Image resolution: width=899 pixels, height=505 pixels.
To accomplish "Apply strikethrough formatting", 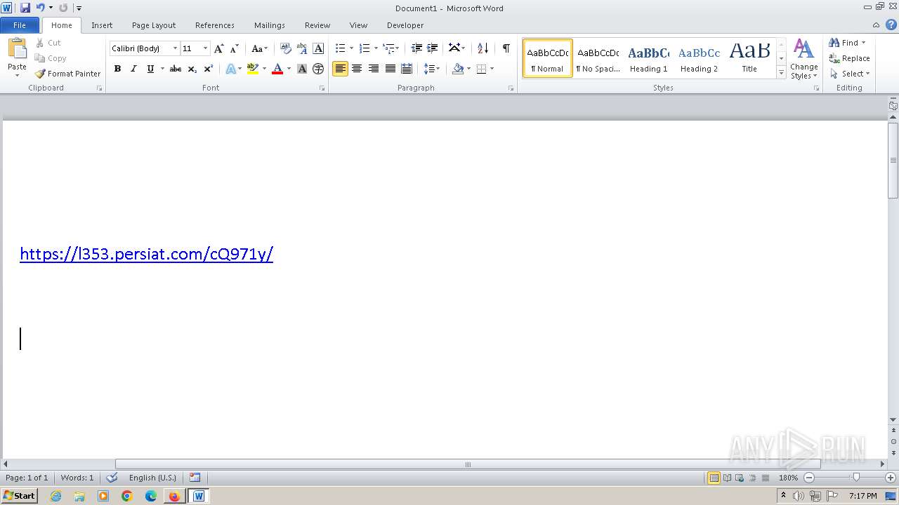I will [x=176, y=69].
